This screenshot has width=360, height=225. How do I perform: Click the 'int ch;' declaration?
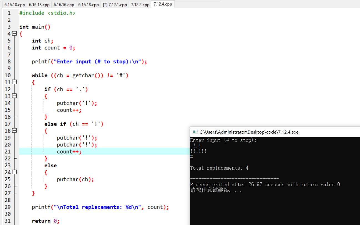(x=42, y=41)
